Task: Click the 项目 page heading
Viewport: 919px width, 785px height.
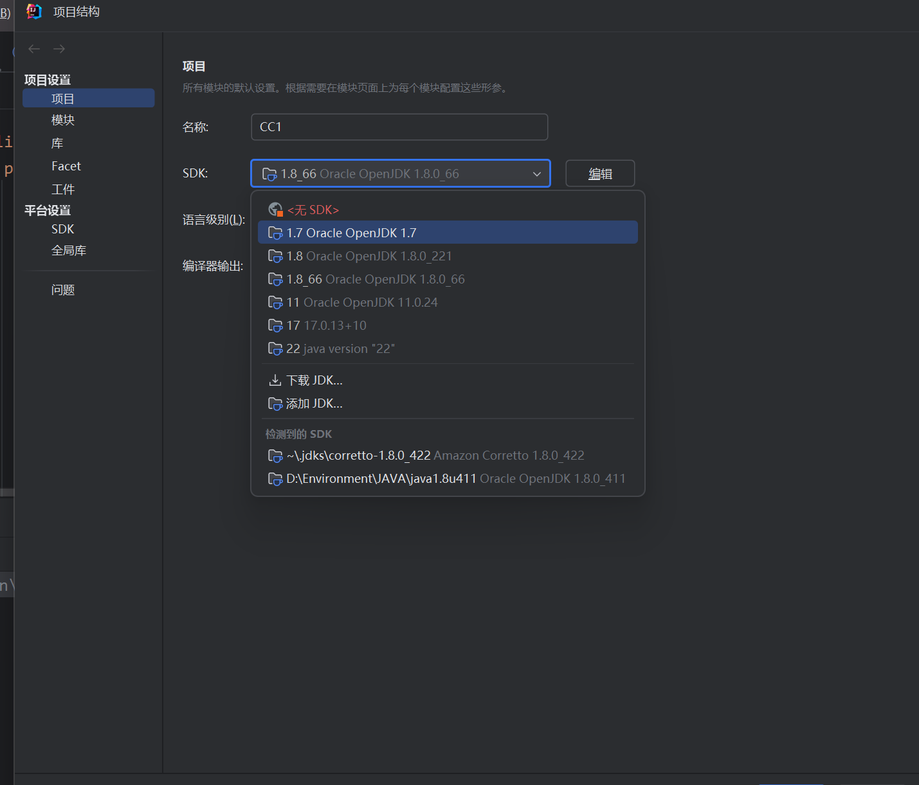Action: (194, 66)
